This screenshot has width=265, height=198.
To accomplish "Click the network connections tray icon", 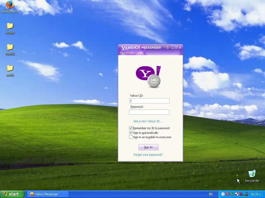I will click(241, 194).
